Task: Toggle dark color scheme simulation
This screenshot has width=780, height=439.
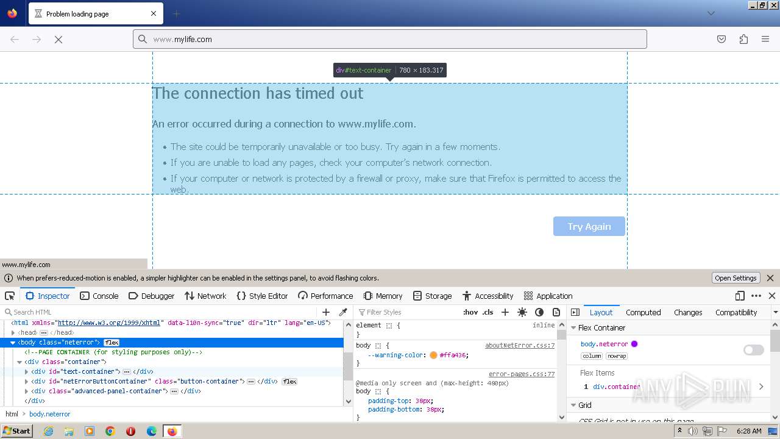Action: click(539, 312)
